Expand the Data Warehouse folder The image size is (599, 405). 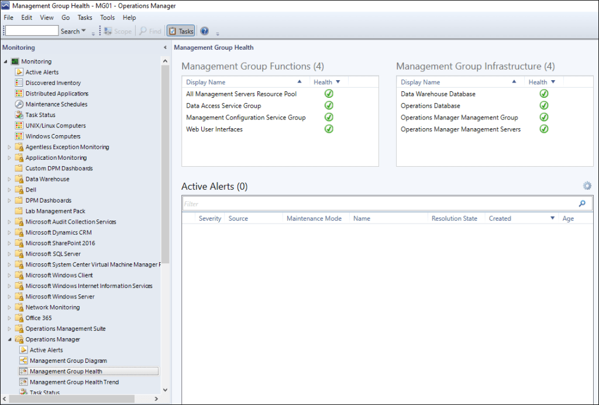(x=9, y=179)
